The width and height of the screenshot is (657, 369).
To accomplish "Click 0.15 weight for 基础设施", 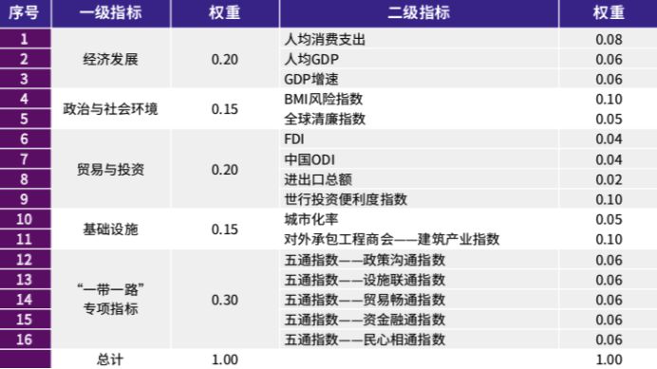I will pyautogui.click(x=225, y=230).
